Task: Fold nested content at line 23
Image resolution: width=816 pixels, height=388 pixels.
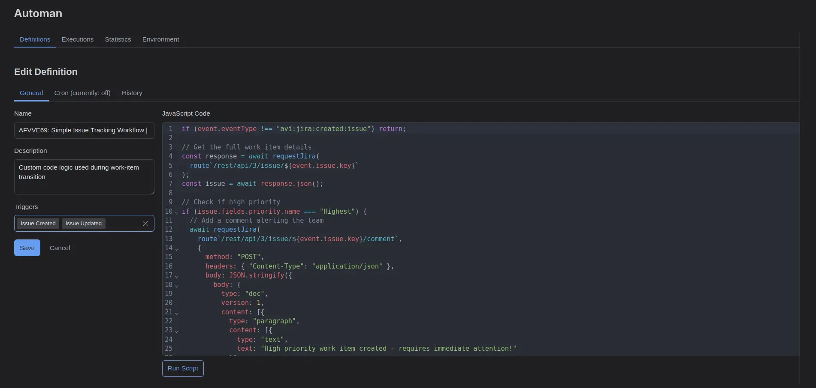Action: pyautogui.click(x=176, y=331)
